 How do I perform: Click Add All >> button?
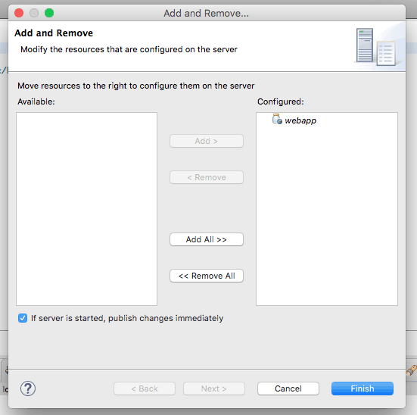point(207,239)
